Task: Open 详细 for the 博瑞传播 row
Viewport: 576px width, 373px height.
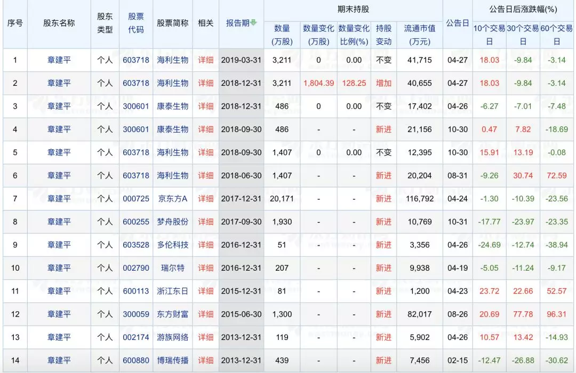Action: [x=206, y=361]
